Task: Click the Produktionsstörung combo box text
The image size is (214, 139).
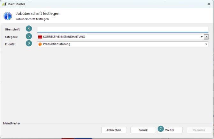Action: [57, 44]
